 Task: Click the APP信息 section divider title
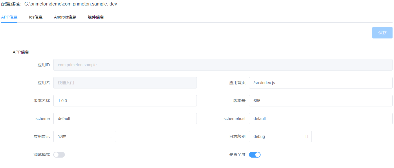pyautogui.click(x=21, y=52)
